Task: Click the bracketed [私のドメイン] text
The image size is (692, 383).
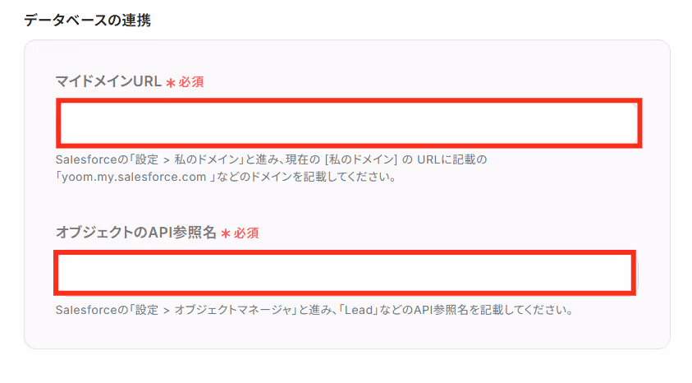Action: pyautogui.click(x=361, y=159)
